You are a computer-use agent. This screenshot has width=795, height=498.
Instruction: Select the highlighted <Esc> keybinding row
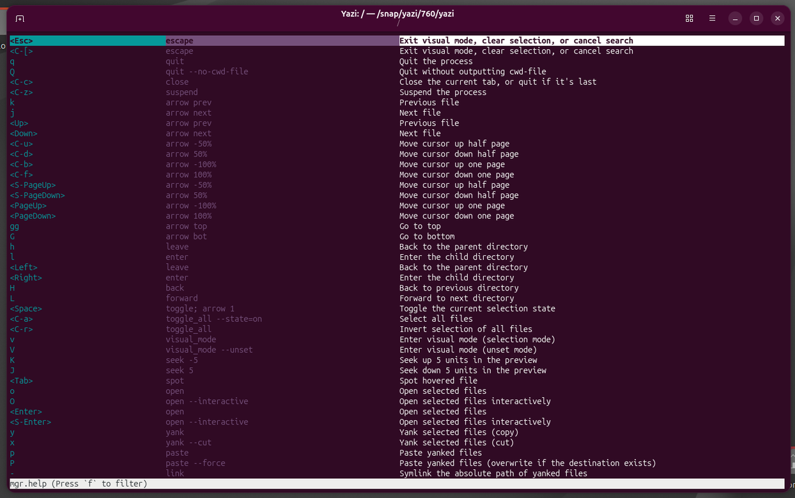click(x=397, y=41)
